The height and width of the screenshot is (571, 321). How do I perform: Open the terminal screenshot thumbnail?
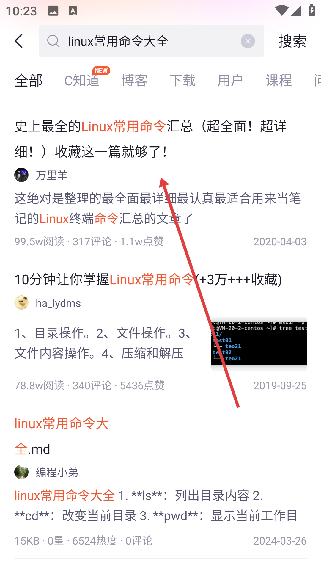click(259, 343)
